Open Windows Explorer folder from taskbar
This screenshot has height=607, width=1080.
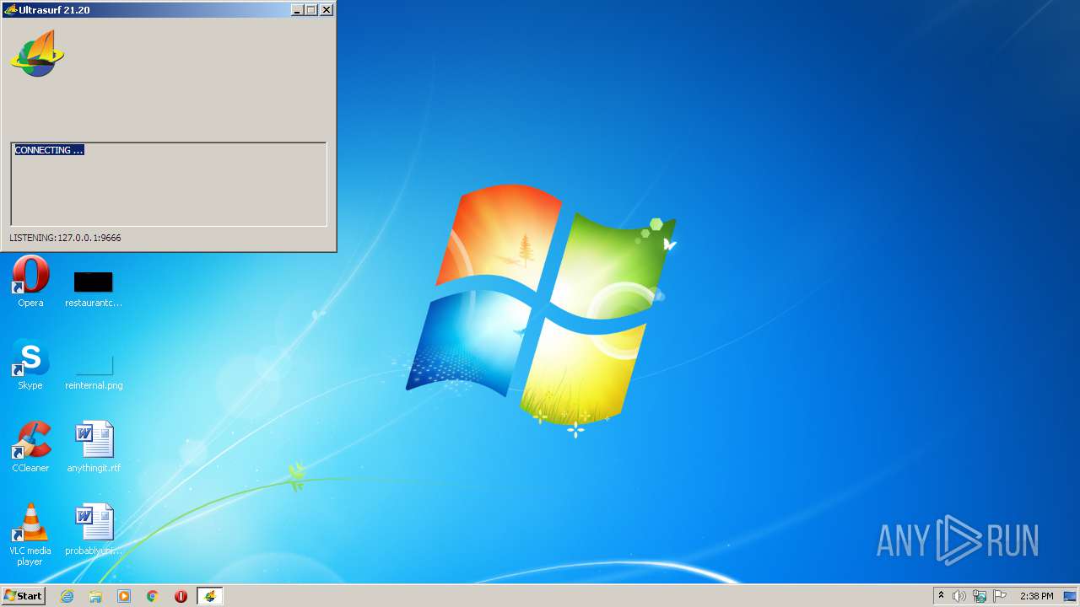point(95,596)
